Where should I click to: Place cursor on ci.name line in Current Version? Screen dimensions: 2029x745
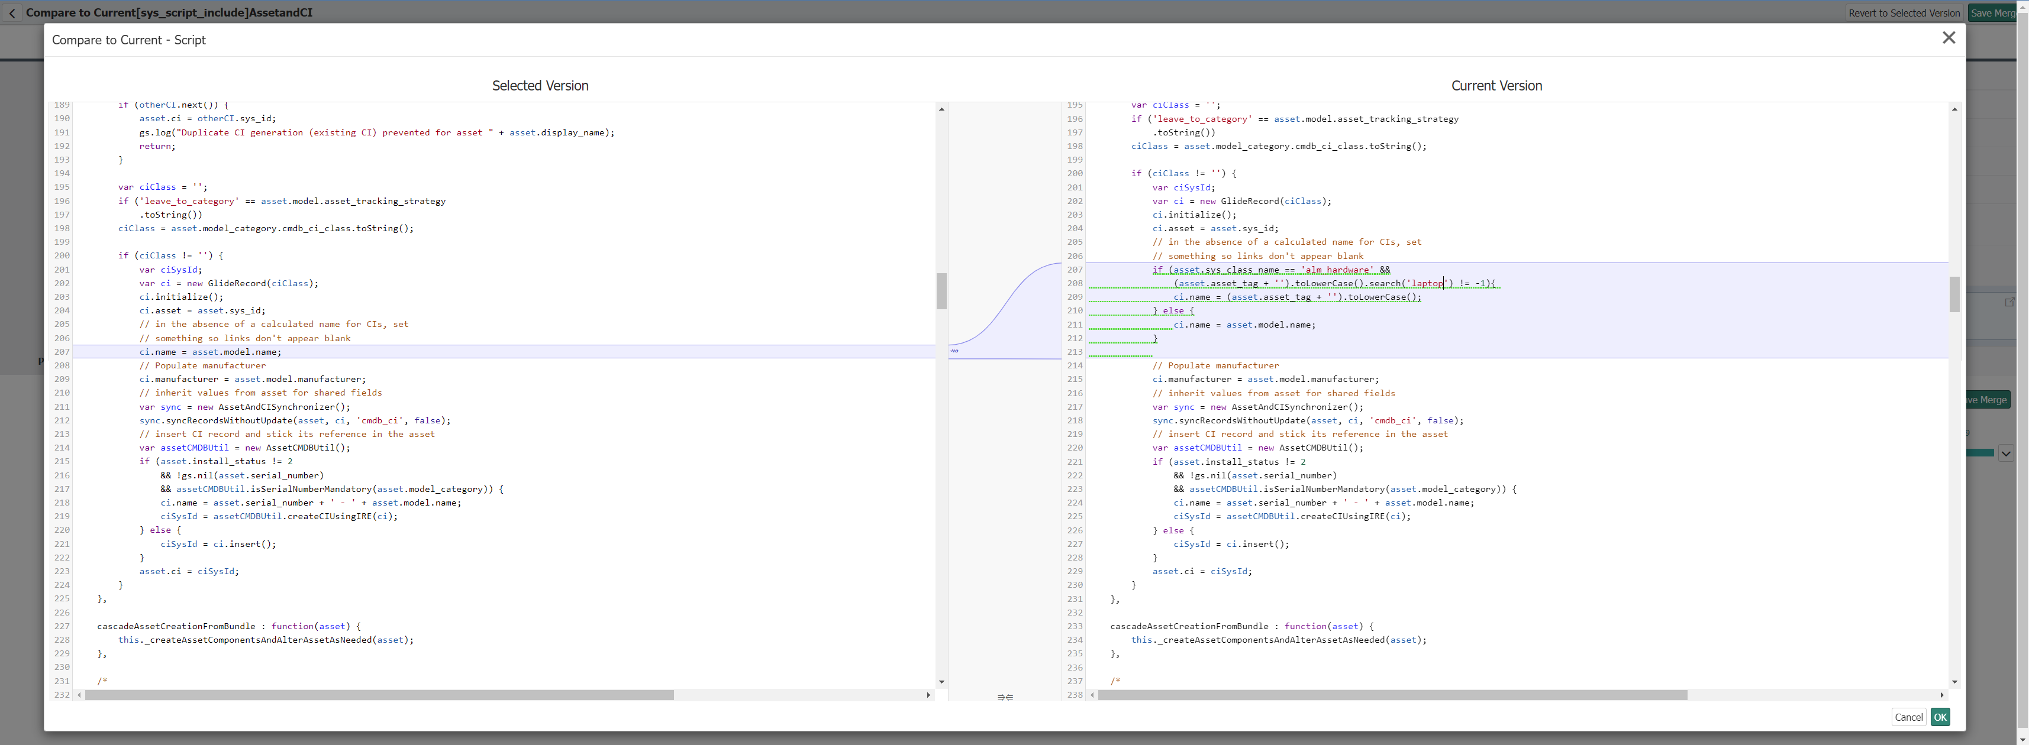(x=1237, y=324)
